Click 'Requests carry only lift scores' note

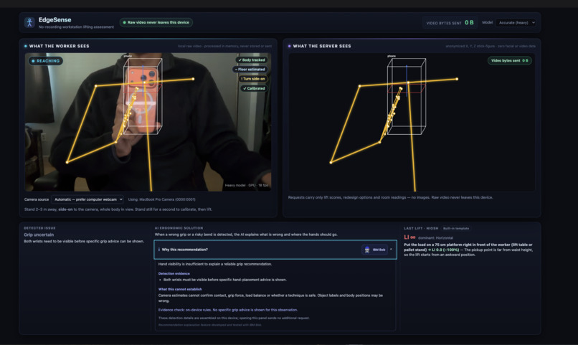point(390,197)
